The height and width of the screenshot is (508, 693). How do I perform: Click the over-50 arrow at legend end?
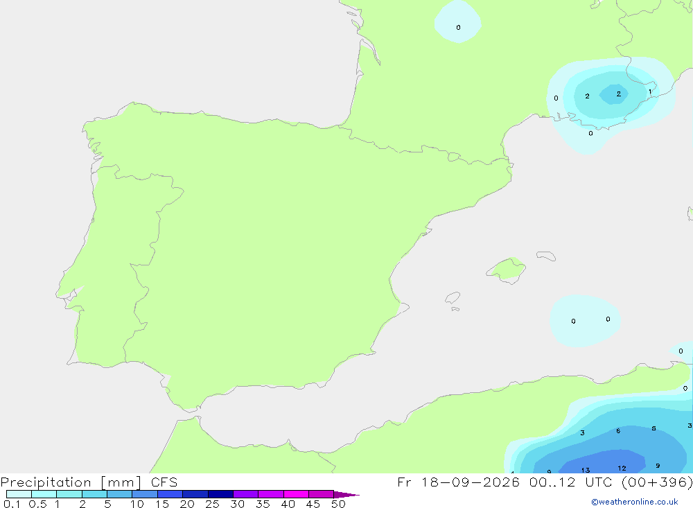pyautogui.click(x=346, y=494)
